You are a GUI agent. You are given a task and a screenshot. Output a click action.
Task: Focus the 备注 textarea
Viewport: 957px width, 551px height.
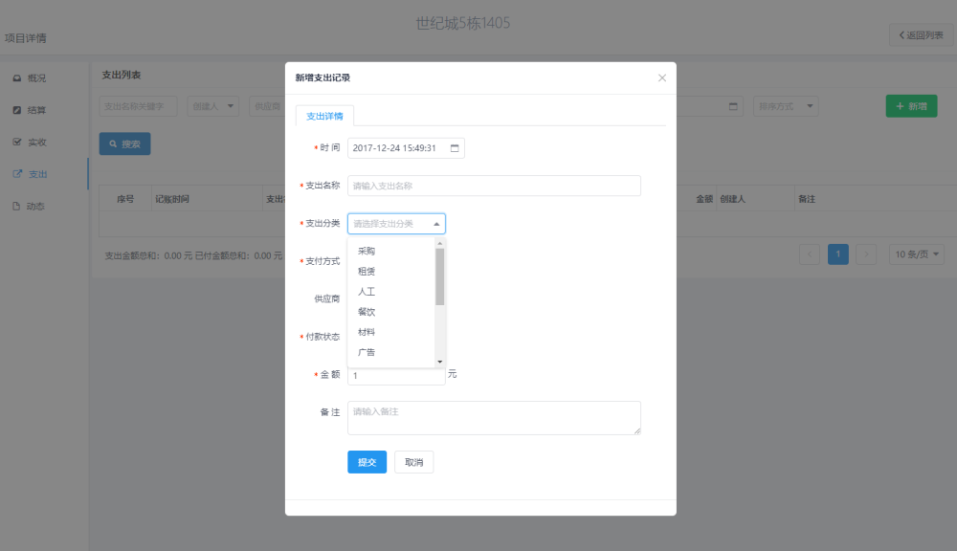click(495, 418)
